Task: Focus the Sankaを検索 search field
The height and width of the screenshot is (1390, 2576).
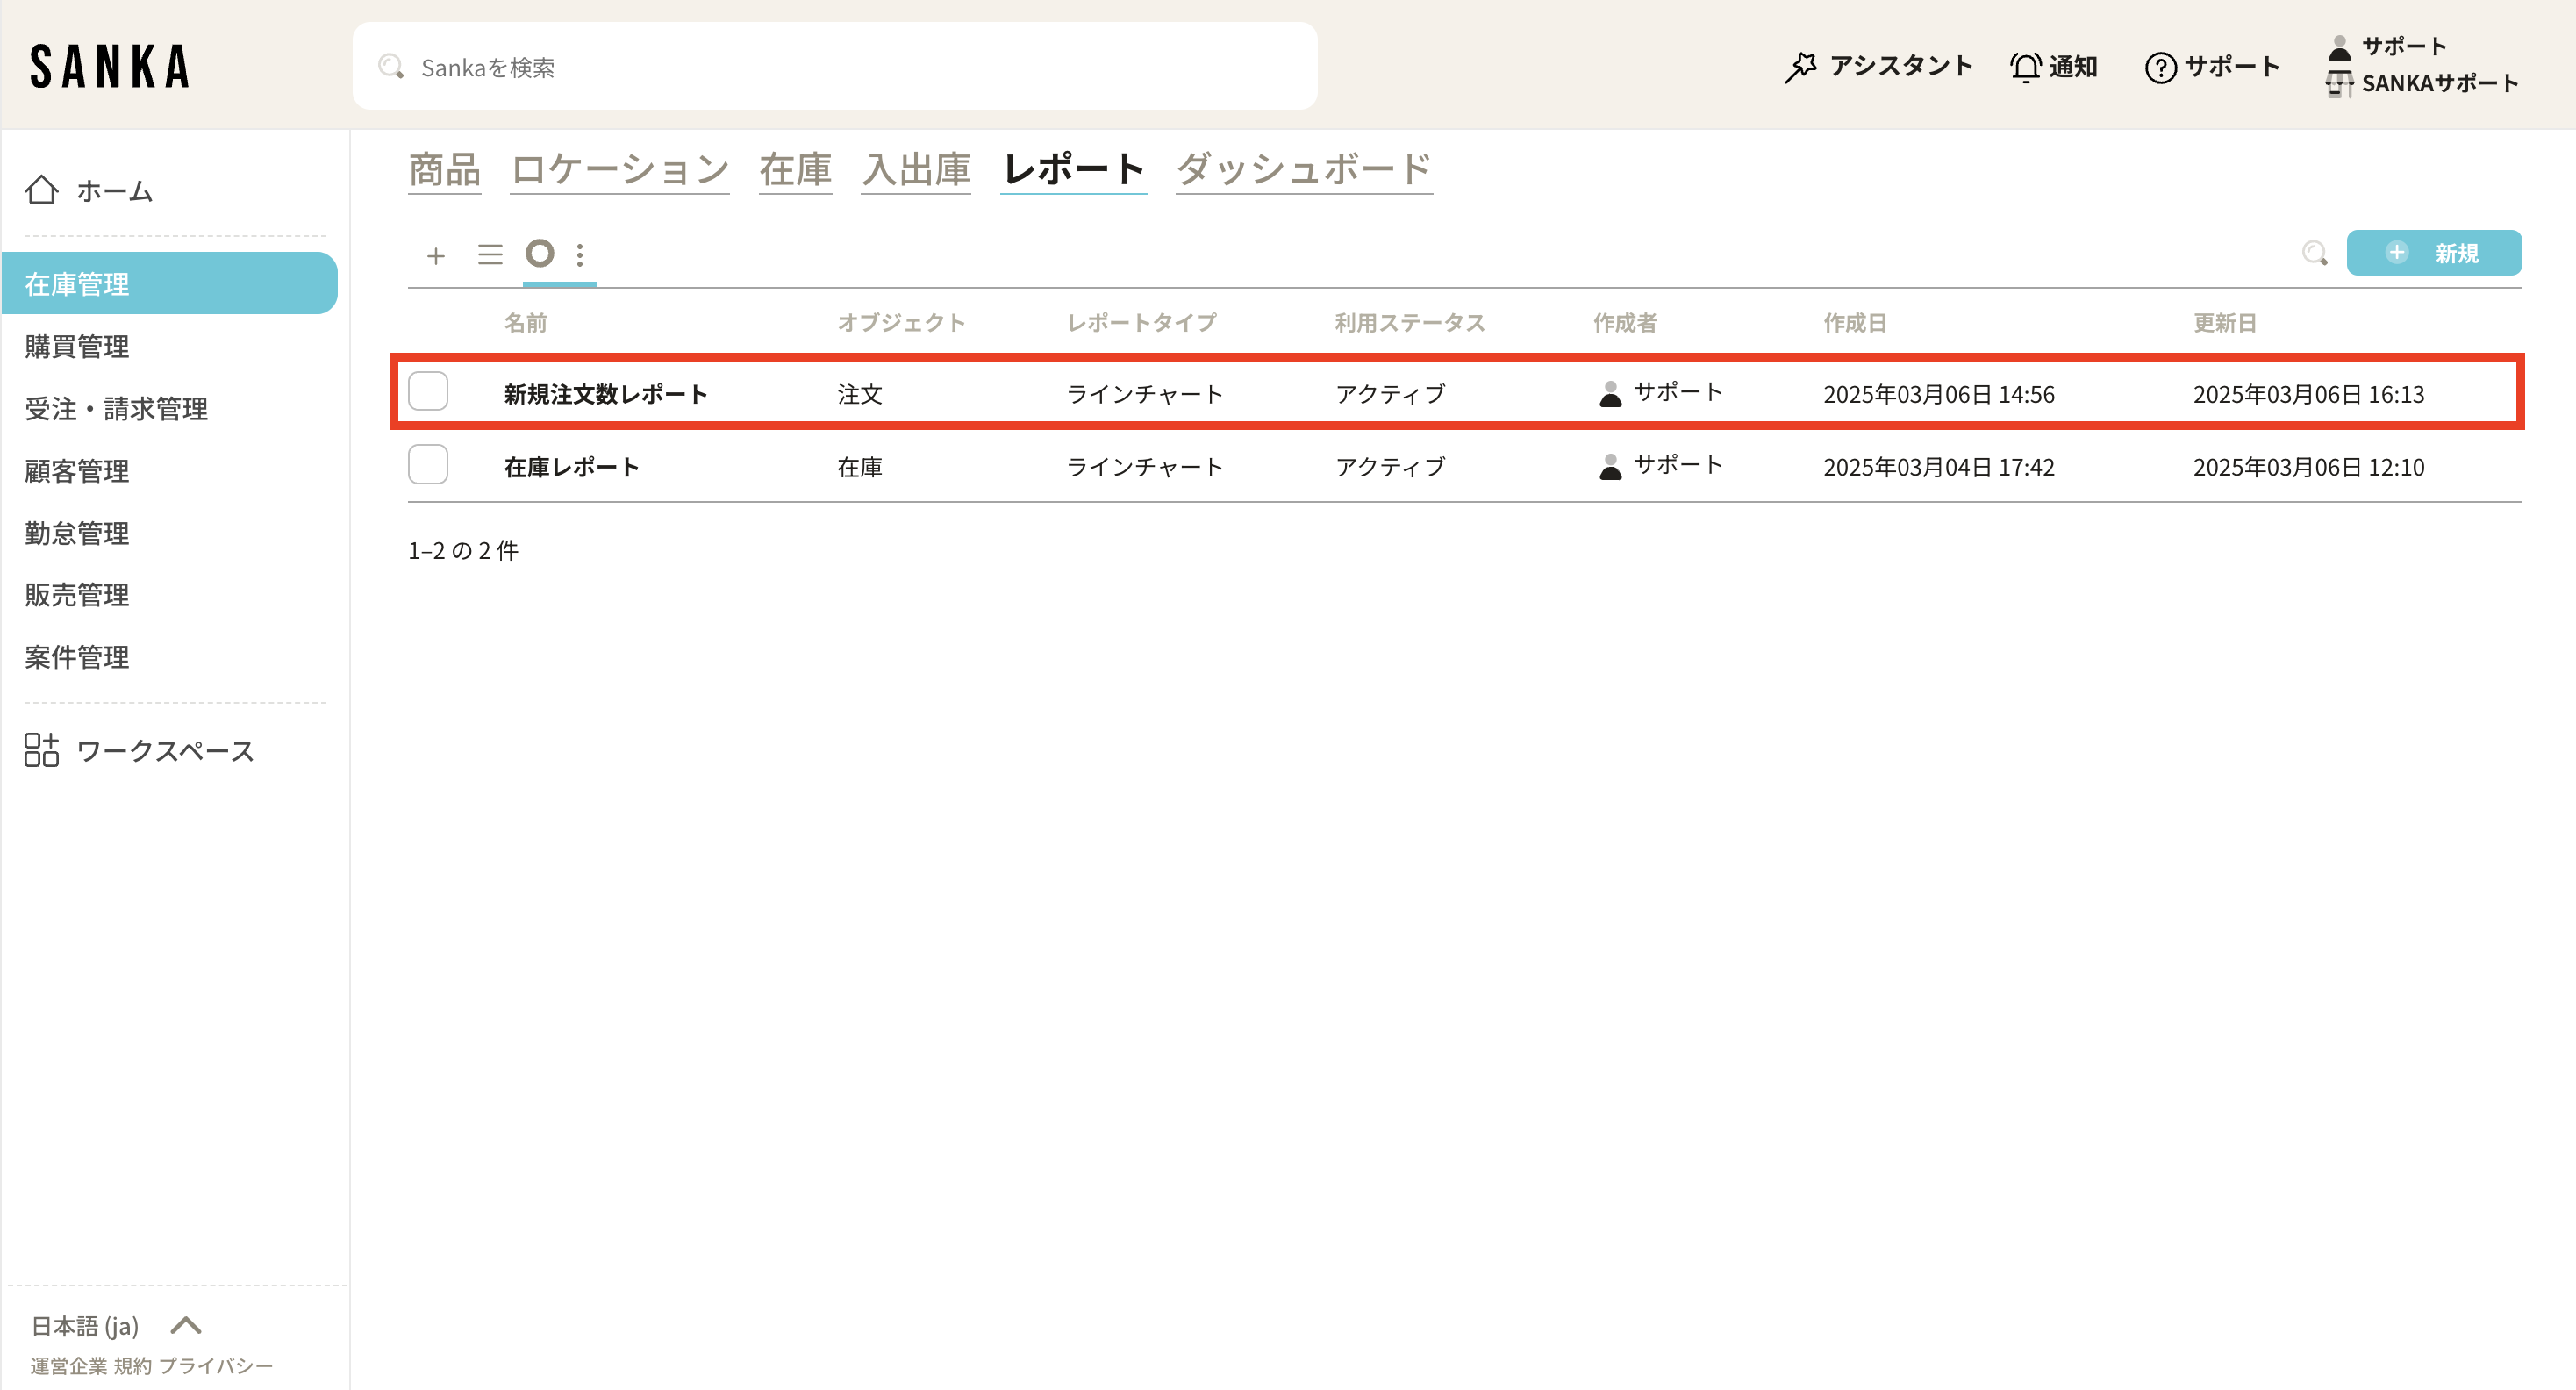Action: tap(834, 67)
